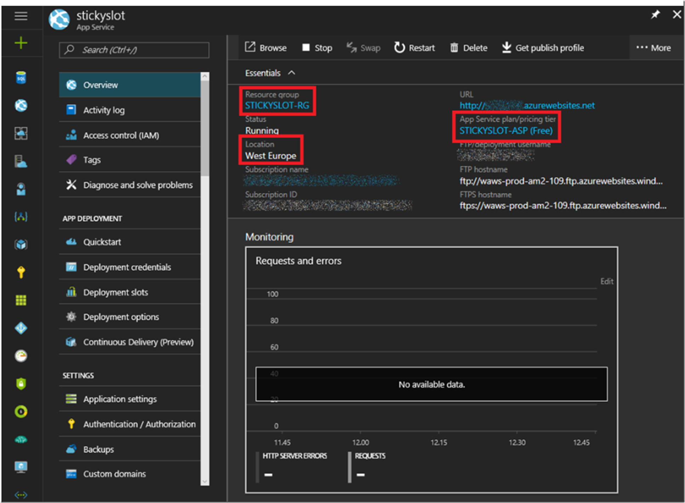The width and height of the screenshot is (685, 503).
Task: Open Quickstart menu item
Action: 129,242
